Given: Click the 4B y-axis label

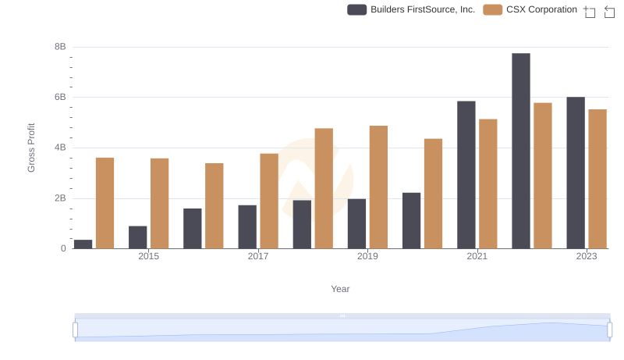Looking at the screenshot, I should point(60,148).
